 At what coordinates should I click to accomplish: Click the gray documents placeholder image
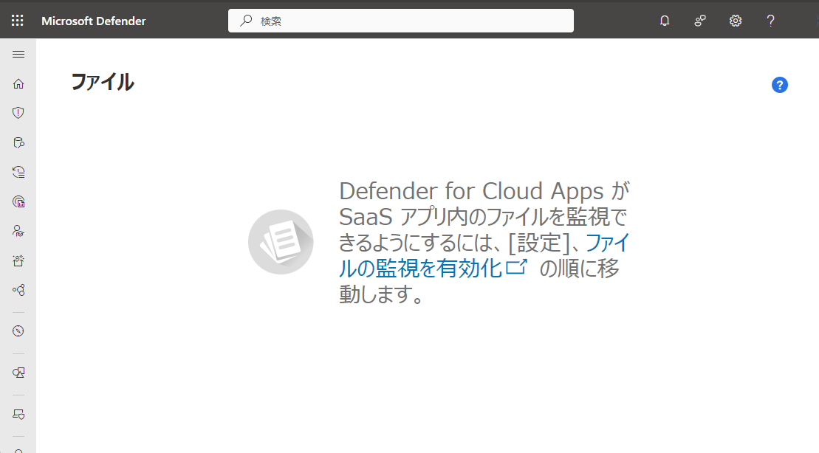coord(281,242)
